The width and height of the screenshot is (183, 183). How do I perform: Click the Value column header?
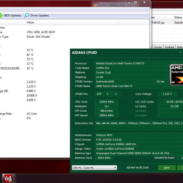30,22
